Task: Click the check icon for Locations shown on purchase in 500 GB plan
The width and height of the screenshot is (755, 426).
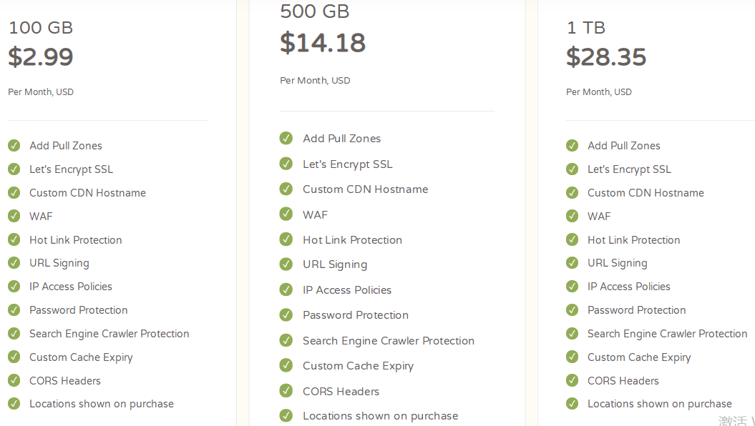Action: pyautogui.click(x=286, y=415)
